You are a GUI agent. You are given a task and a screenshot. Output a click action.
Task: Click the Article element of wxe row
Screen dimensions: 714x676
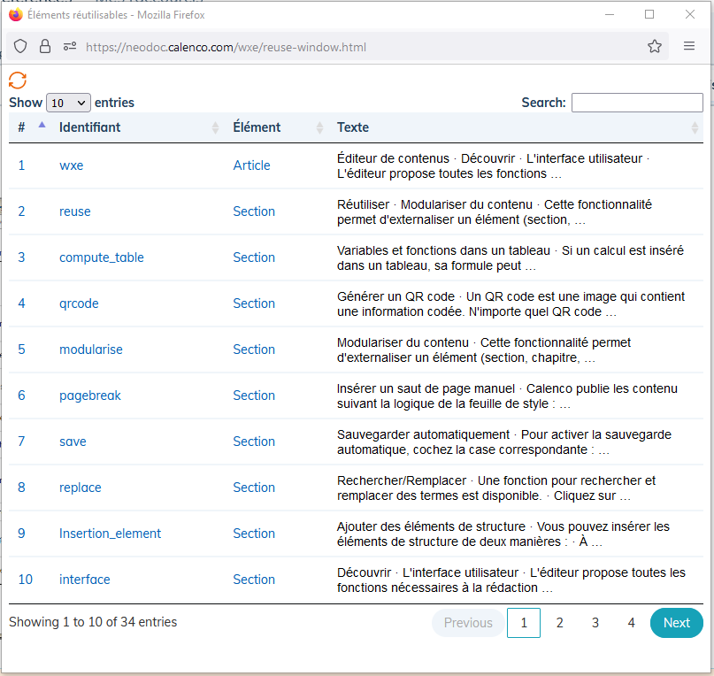(252, 165)
